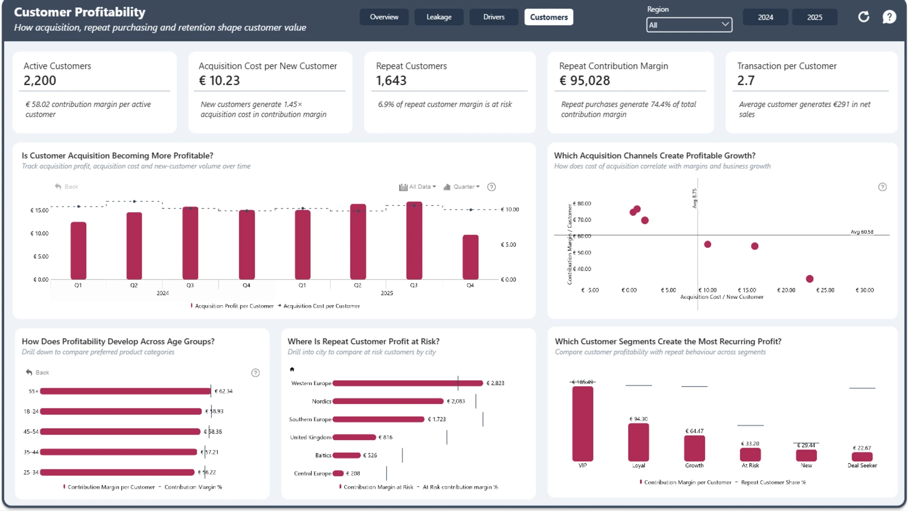Click the Transaction per Customer value 2.7
The image size is (908, 511).
pos(746,81)
